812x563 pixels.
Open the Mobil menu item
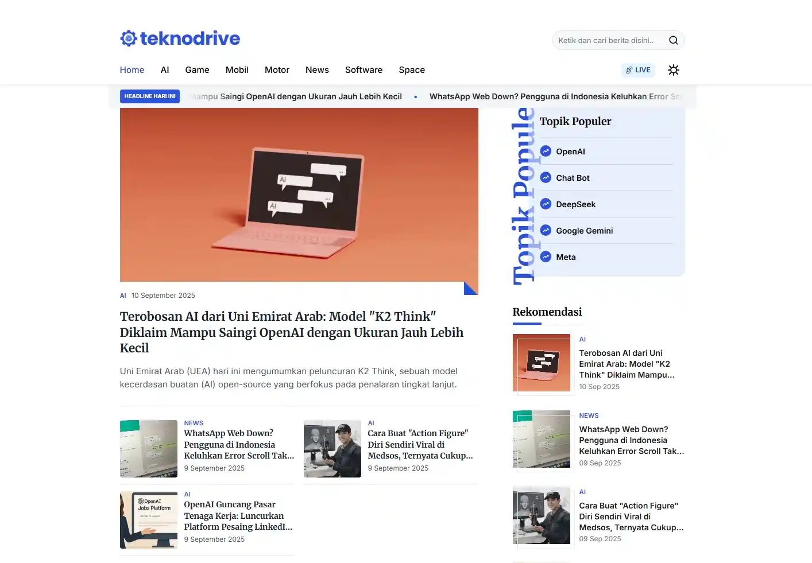[x=237, y=70]
